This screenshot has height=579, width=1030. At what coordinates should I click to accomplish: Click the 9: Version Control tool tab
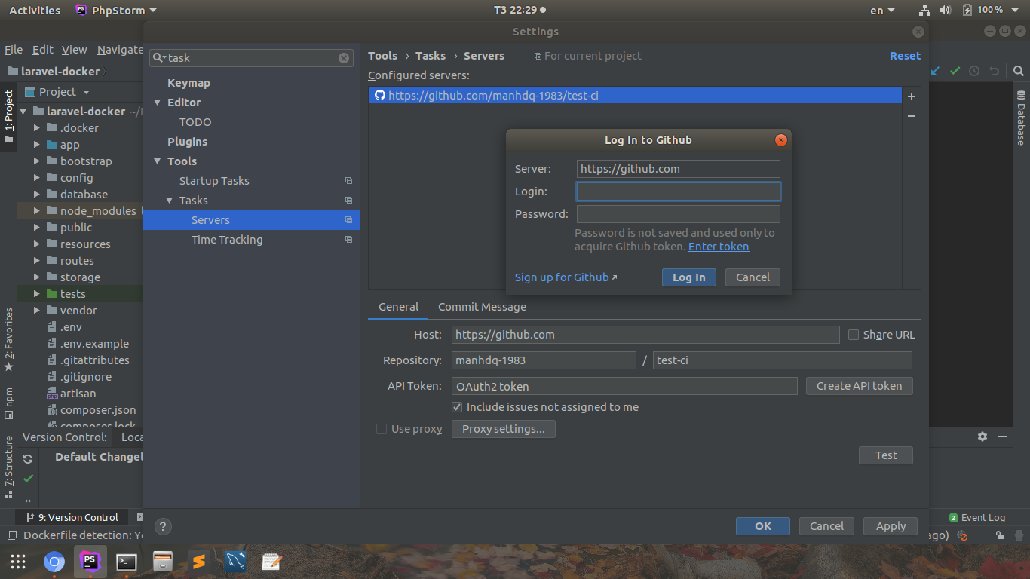point(72,517)
